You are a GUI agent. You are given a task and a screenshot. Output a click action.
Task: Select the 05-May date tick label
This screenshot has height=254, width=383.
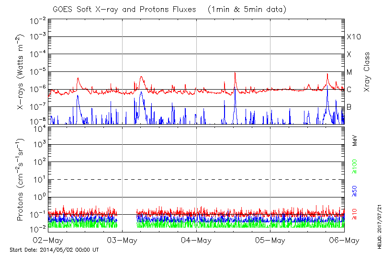click(270, 240)
